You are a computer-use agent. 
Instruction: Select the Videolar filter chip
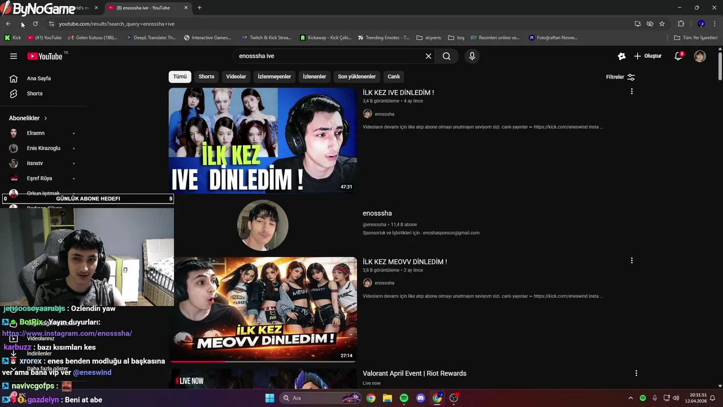(x=236, y=76)
